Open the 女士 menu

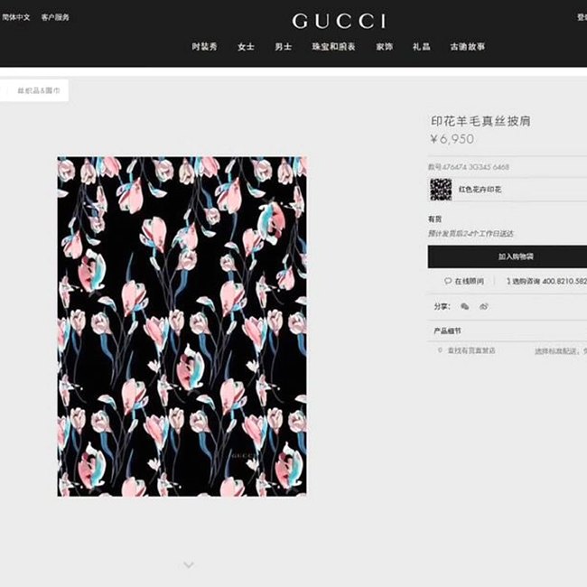click(x=246, y=47)
